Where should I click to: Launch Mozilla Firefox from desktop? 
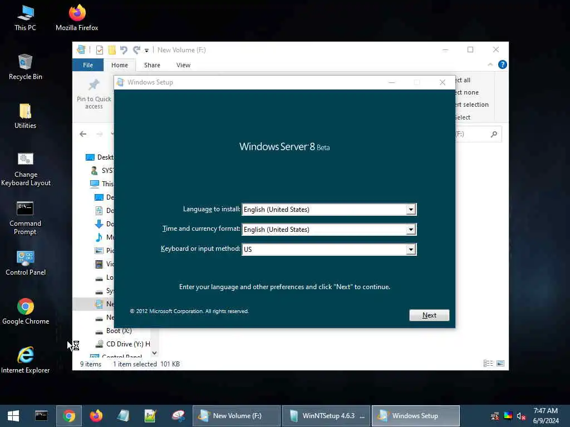tap(77, 18)
